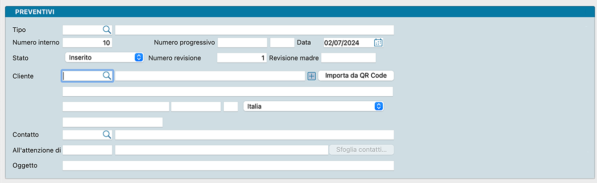Click the long All'attenzione di name field

tap(222, 150)
